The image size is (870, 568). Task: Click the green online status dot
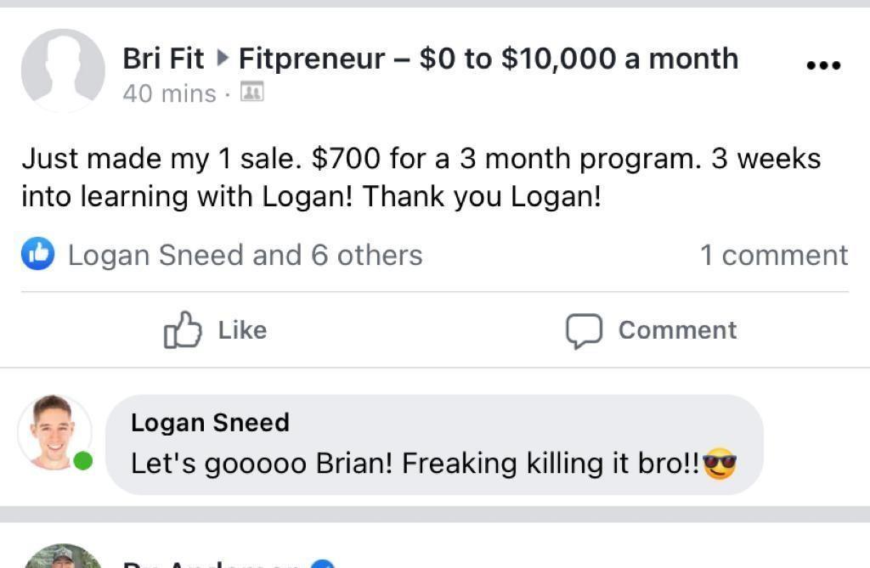pos(82,462)
